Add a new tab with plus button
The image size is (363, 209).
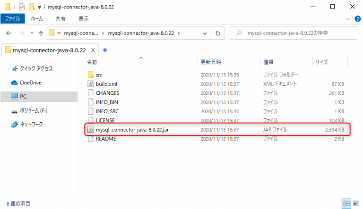pos(105,50)
